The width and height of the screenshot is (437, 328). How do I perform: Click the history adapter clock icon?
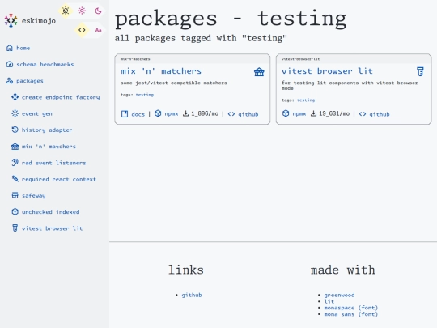pyautogui.click(x=15, y=130)
